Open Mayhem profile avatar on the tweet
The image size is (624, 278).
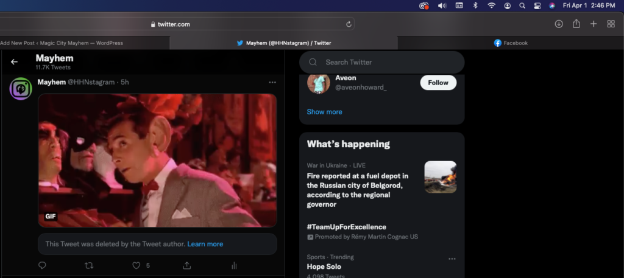[21, 89]
